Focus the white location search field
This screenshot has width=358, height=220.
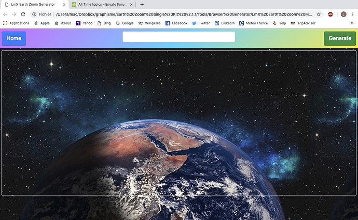(179, 37)
